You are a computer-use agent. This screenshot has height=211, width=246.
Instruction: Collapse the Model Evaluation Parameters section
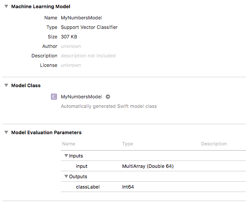click(x=6, y=132)
